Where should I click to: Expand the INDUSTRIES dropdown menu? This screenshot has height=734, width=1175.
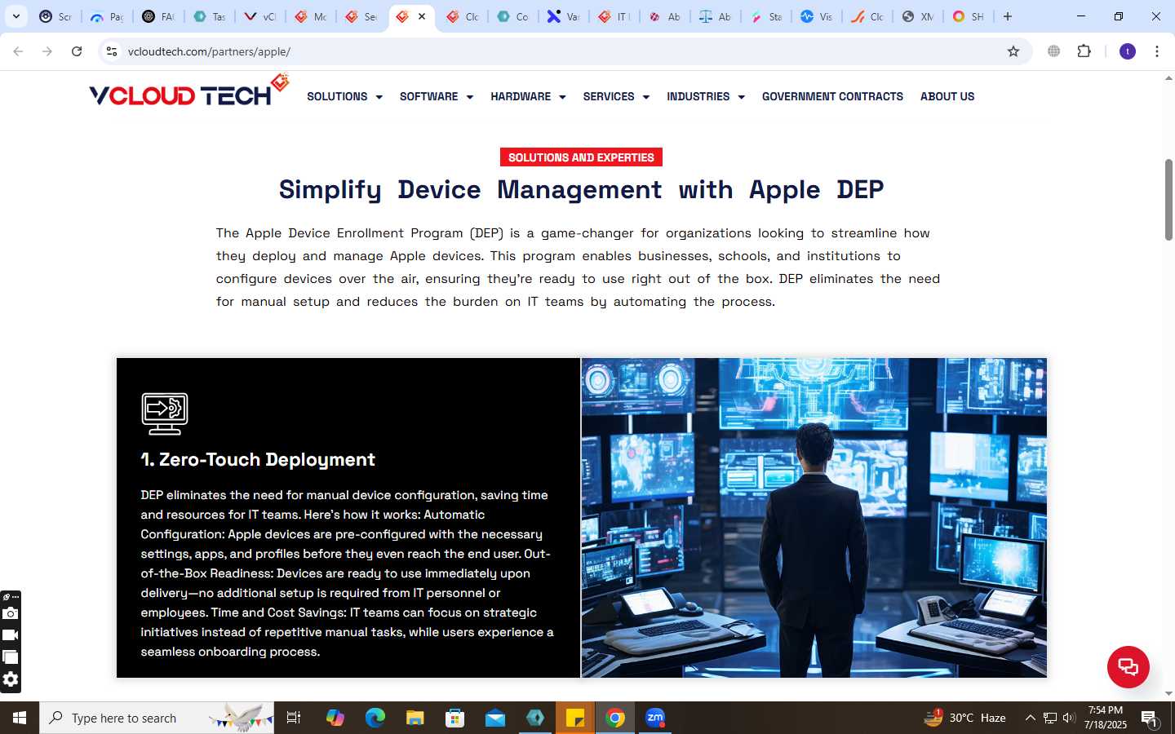coord(706,96)
